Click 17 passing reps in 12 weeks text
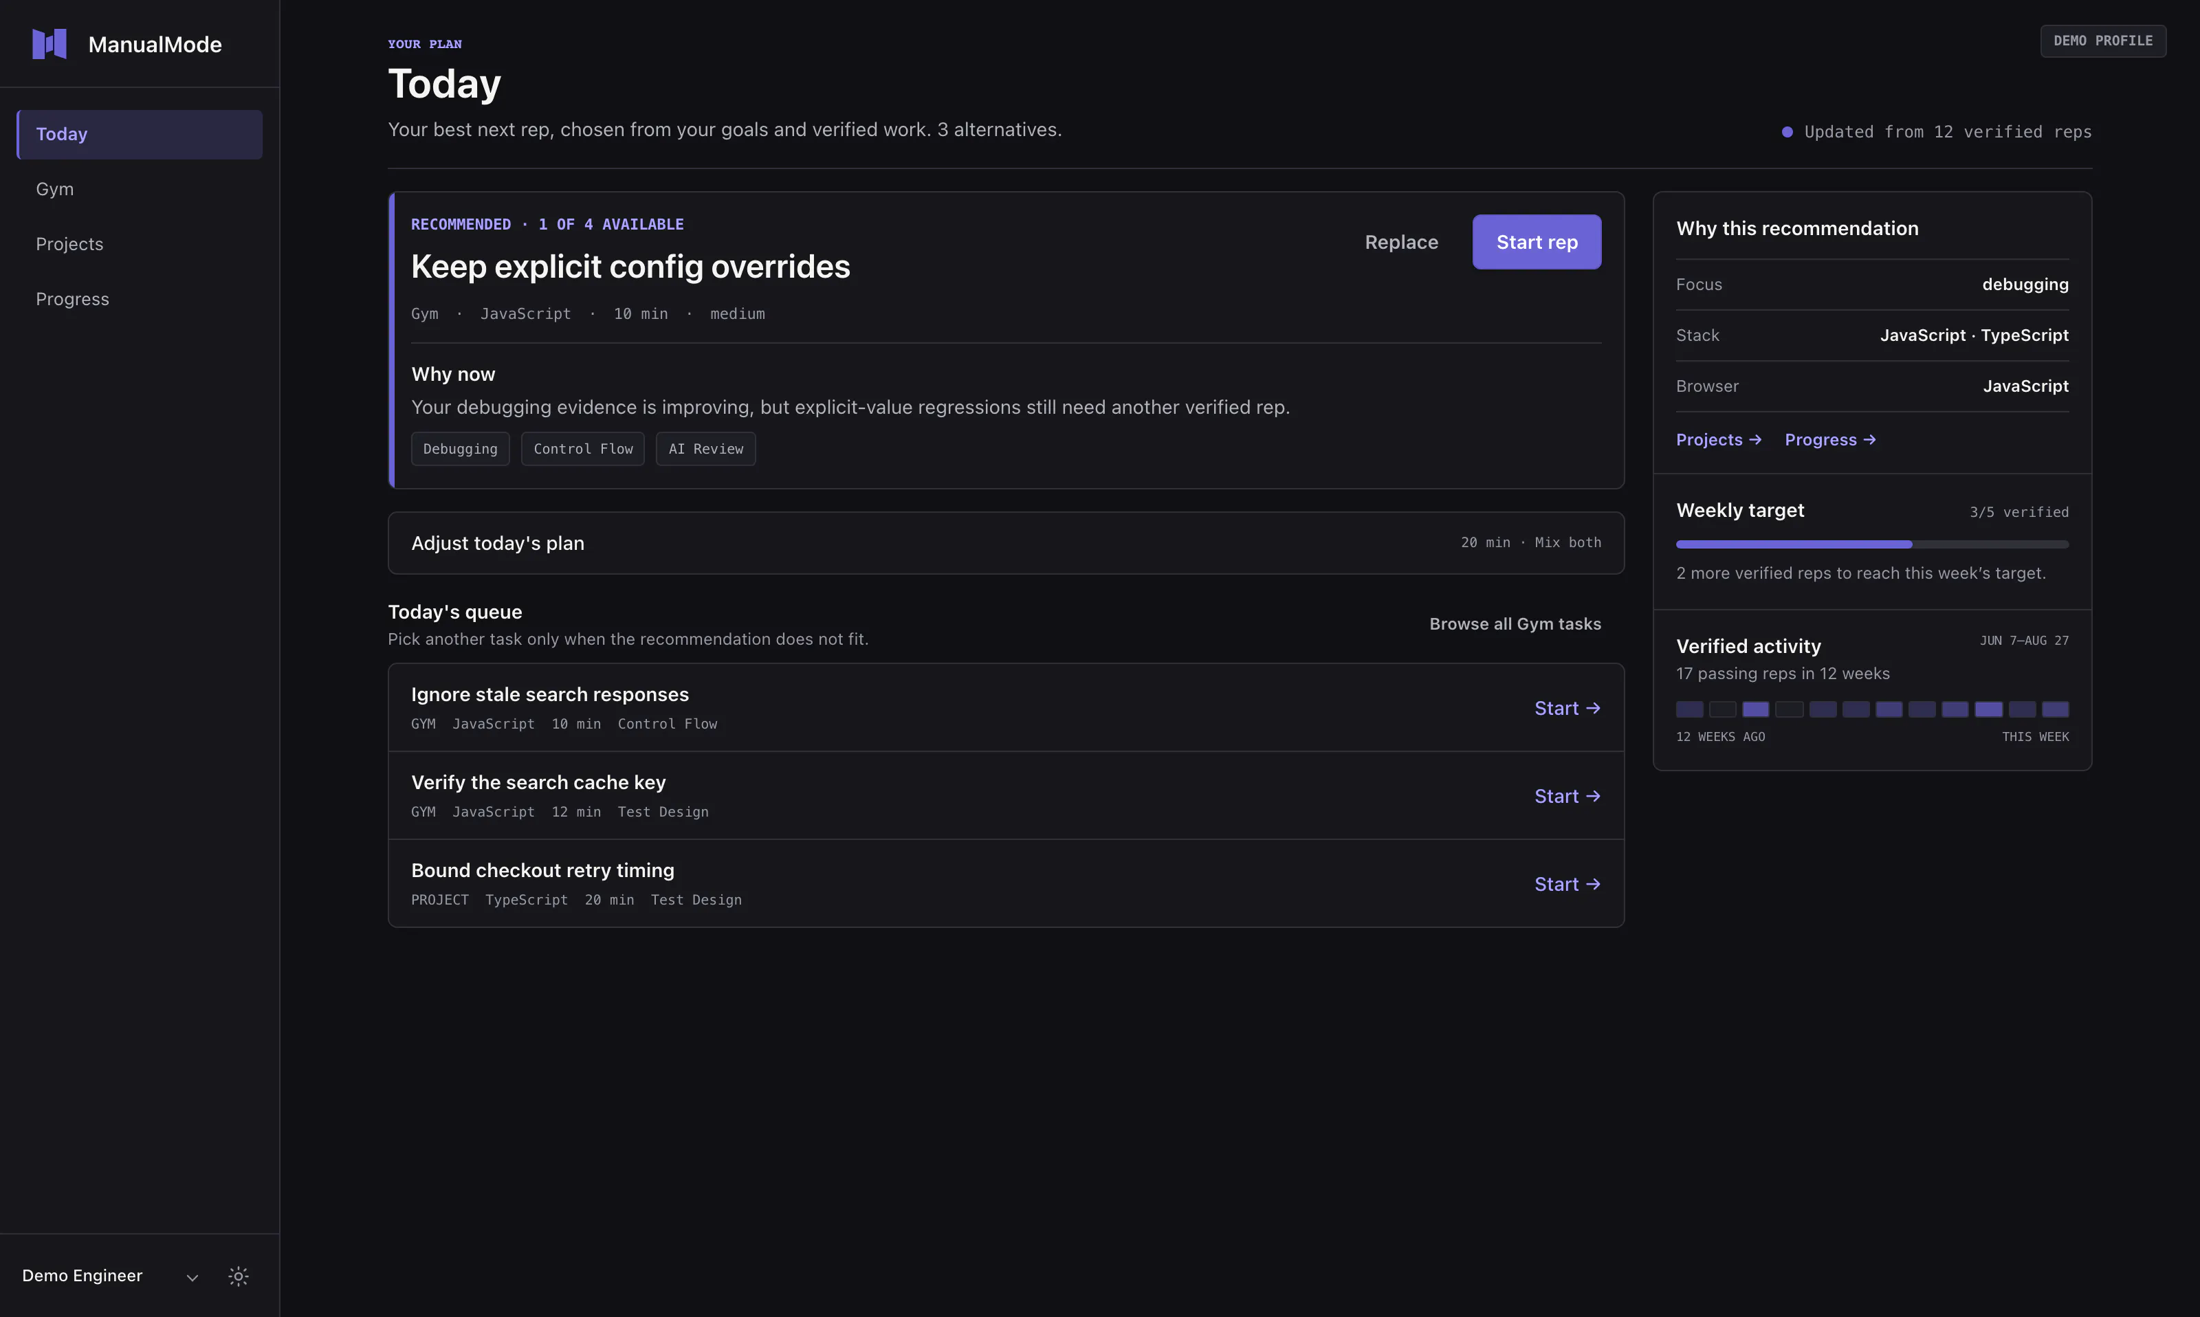This screenshot has height=1317, width=2200. tap(1783, 674)
